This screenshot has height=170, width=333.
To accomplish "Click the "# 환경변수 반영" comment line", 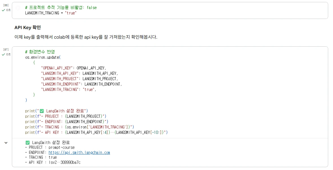I will (40, 52).
